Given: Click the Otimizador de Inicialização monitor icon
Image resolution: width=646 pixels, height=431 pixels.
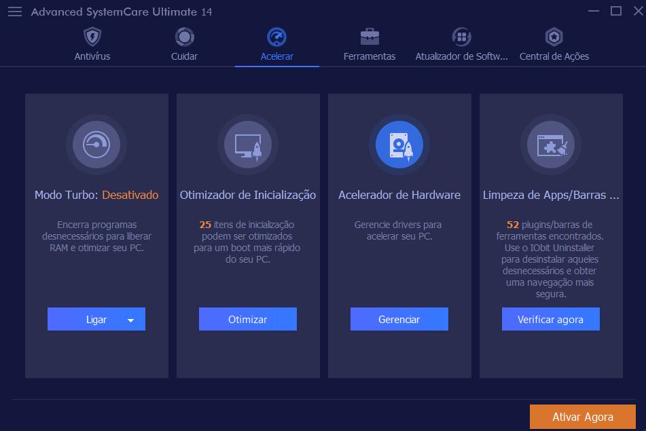Looking at the screenshot, I should [x=248, y=144].
